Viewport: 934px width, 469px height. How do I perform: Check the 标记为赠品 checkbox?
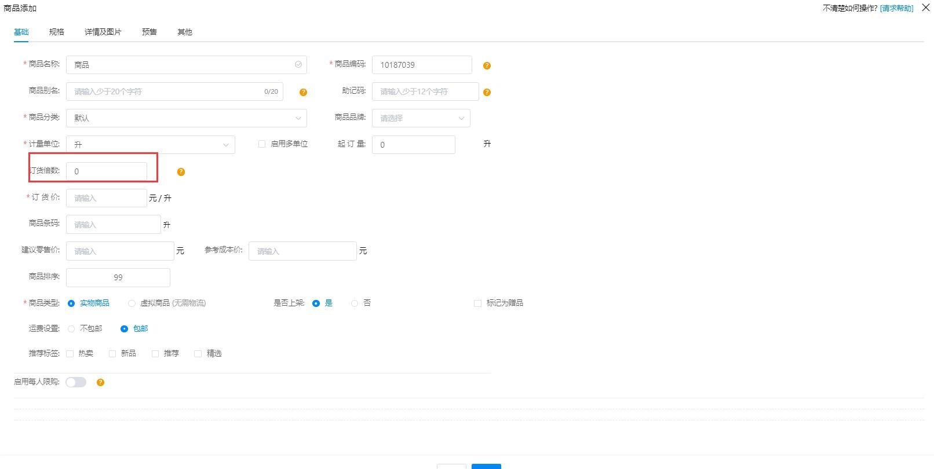coord(477,303)
